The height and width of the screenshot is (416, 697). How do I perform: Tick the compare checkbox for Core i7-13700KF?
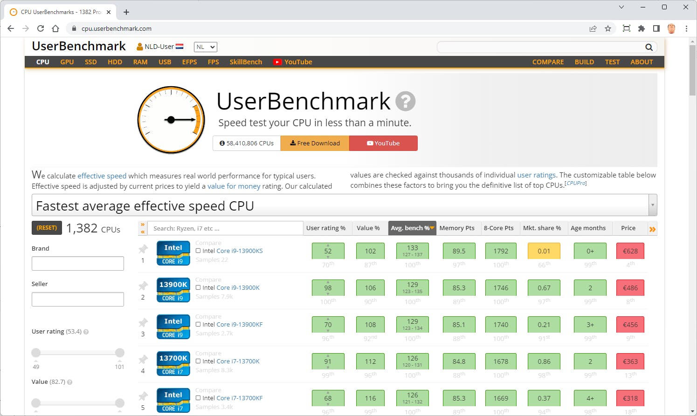[x=198, y=398]
